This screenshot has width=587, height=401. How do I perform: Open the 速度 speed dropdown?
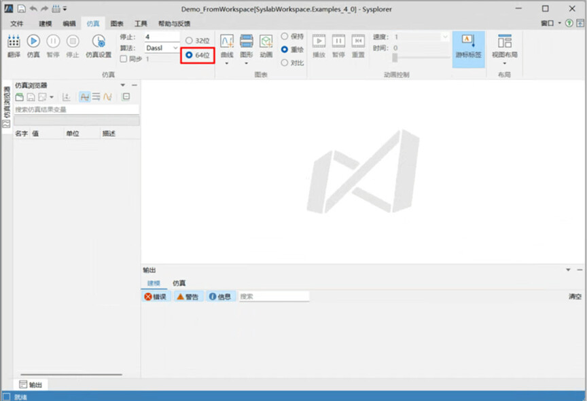(445, 37)
